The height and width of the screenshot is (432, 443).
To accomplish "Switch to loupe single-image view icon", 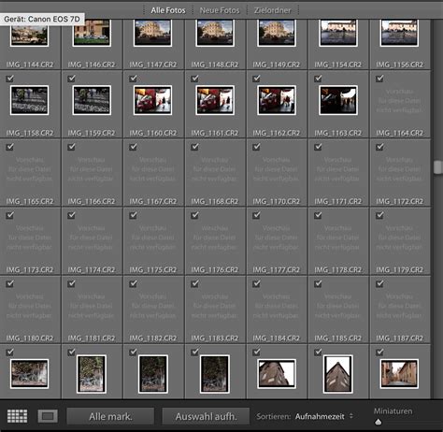I will click(x=48, y=416).
